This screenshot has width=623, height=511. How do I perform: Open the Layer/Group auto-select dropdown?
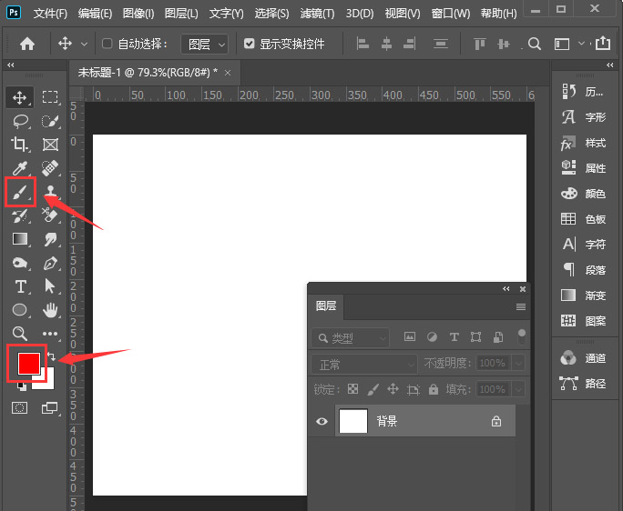coord(204,44)
